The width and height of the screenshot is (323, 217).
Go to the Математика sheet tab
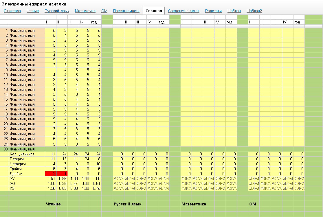point(85,11)
